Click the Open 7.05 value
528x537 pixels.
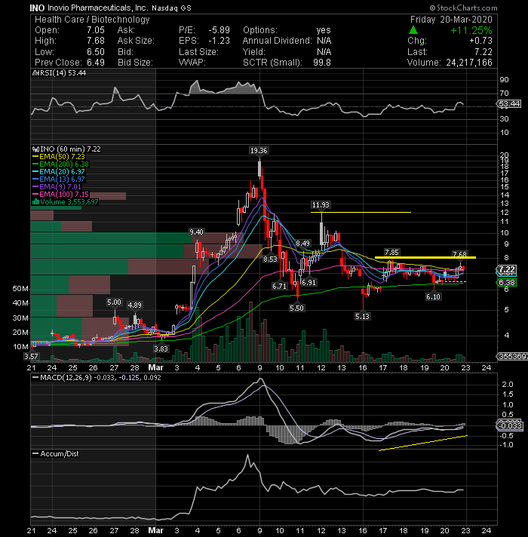click(95, 30)
